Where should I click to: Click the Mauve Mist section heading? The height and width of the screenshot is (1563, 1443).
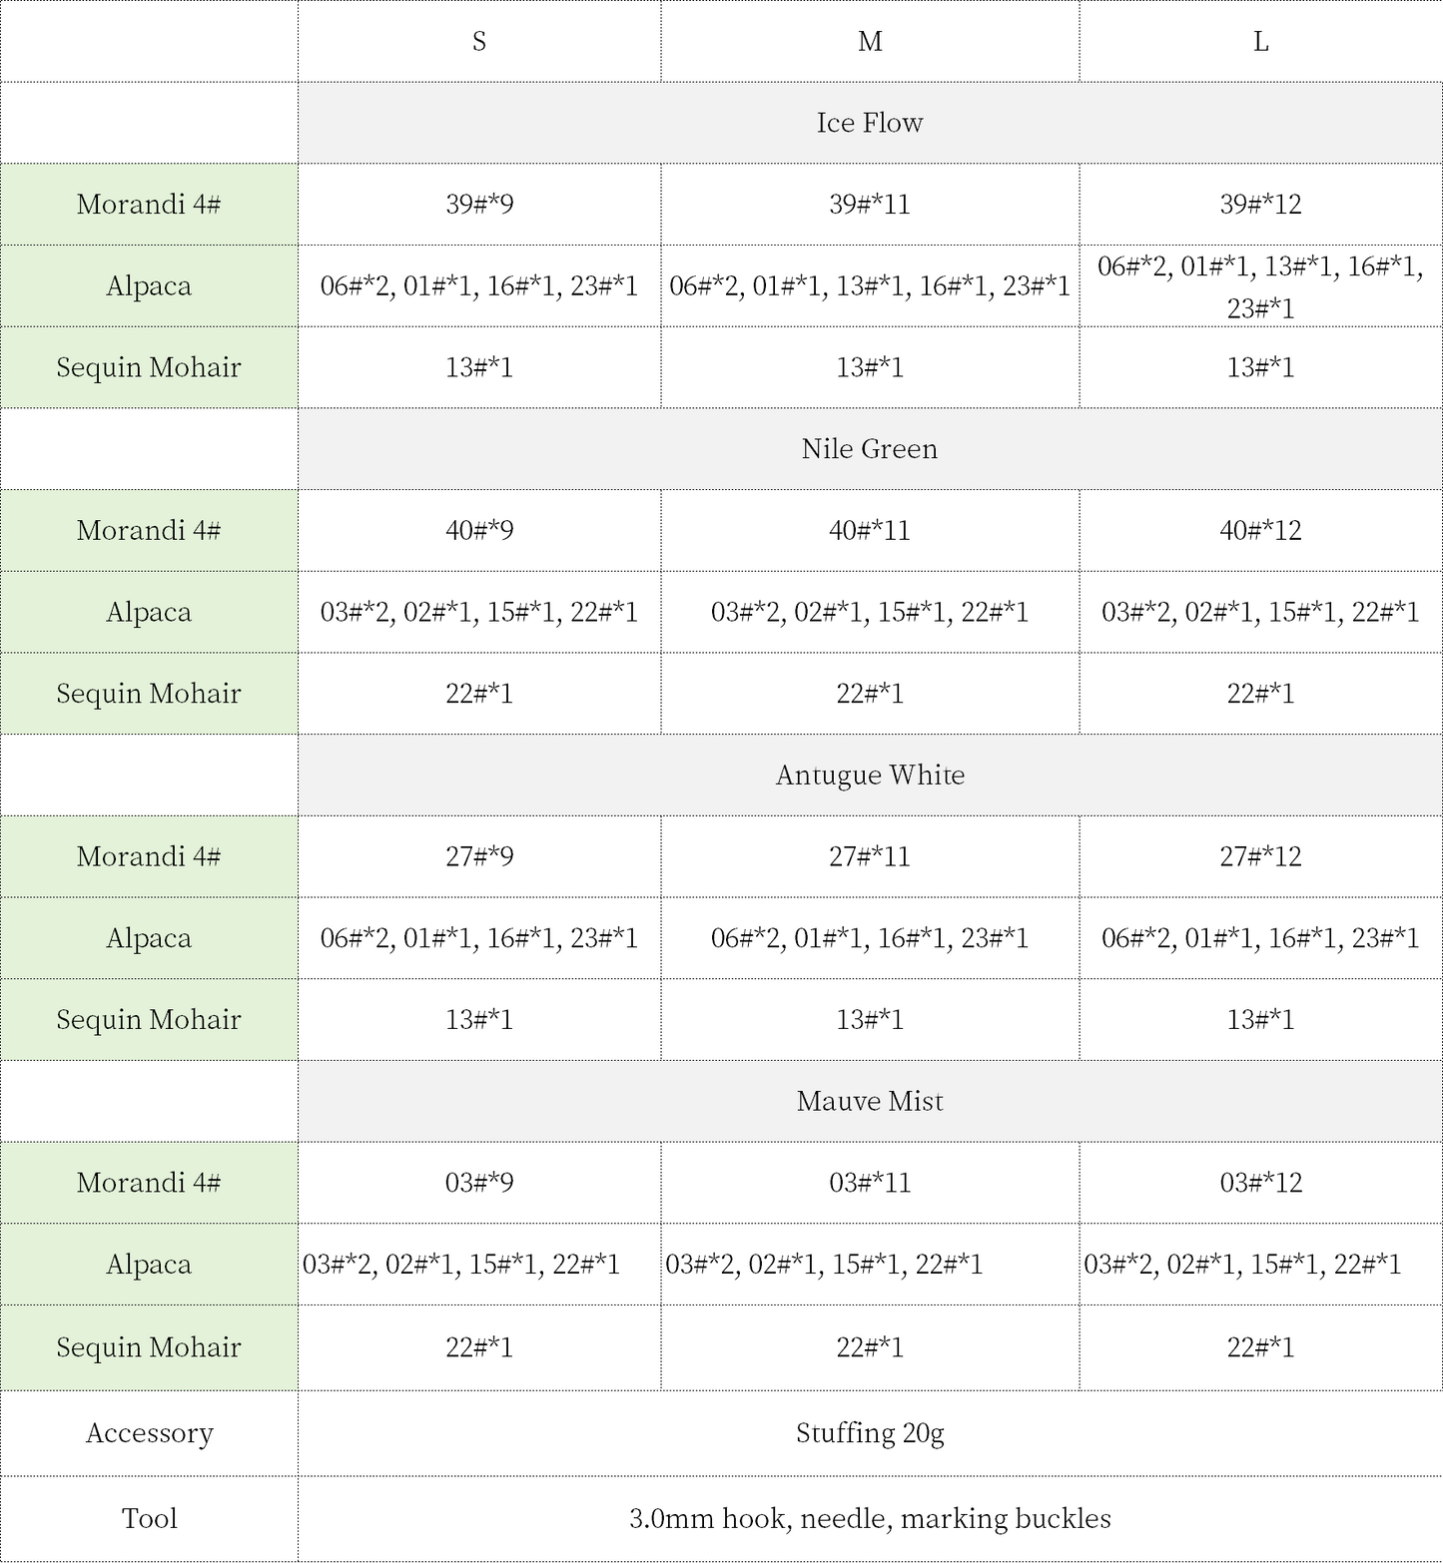870,1101
